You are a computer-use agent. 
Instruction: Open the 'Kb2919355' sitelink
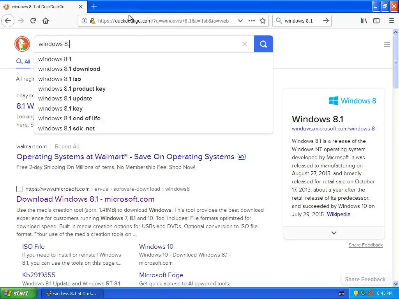click(x=39, y=275)
